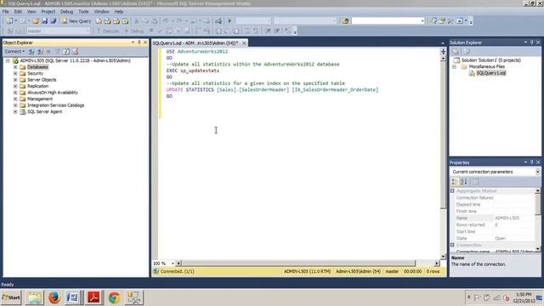This screenshot has height=306, width=544.
Task: Open the Project menu
Action: click(48, 11)
